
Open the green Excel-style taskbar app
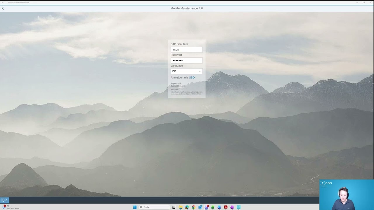[213, 207]
